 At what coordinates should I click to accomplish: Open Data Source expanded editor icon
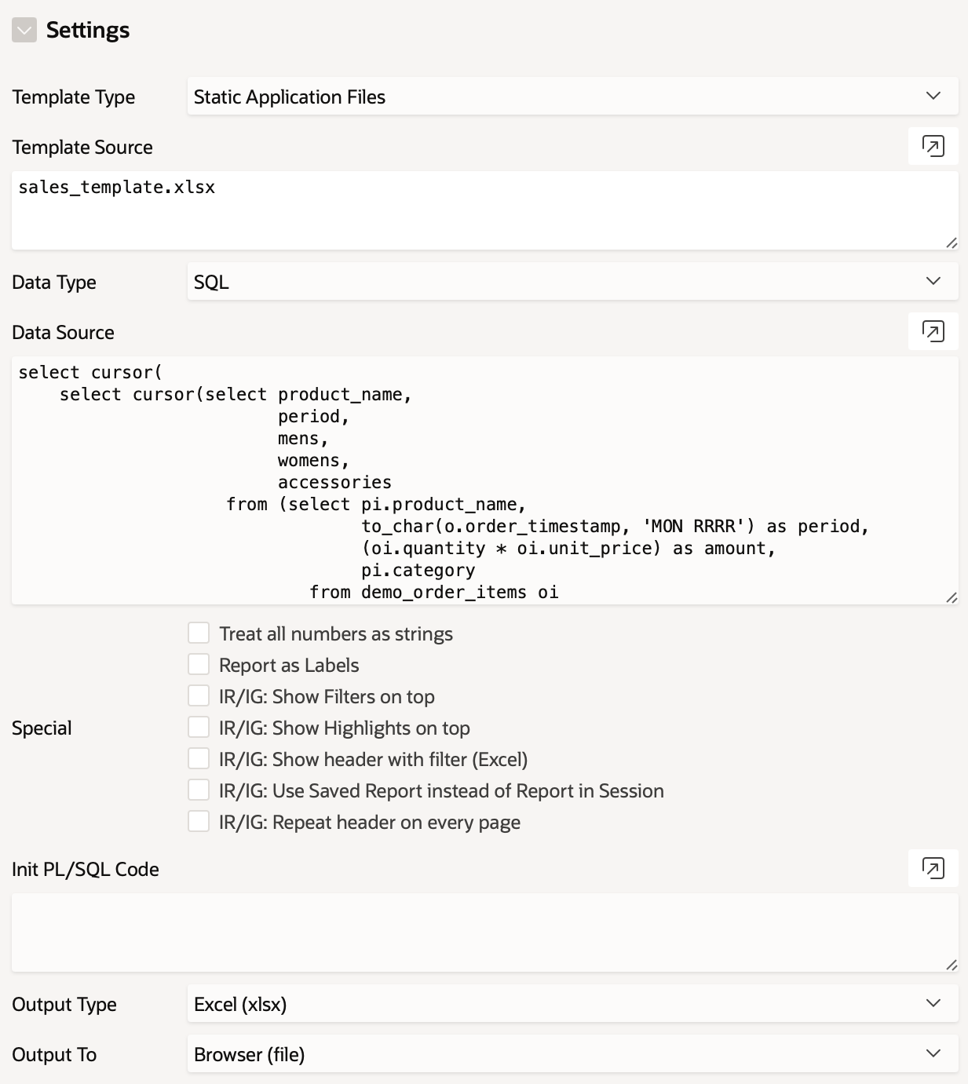(933, 331)
